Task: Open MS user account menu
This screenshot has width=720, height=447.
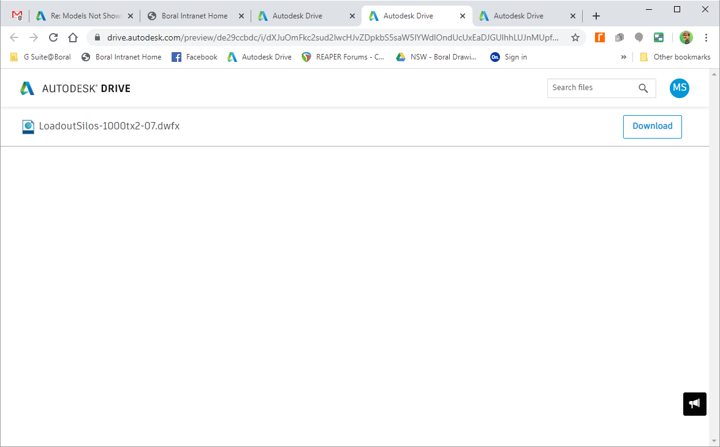Action: [680, 88]
